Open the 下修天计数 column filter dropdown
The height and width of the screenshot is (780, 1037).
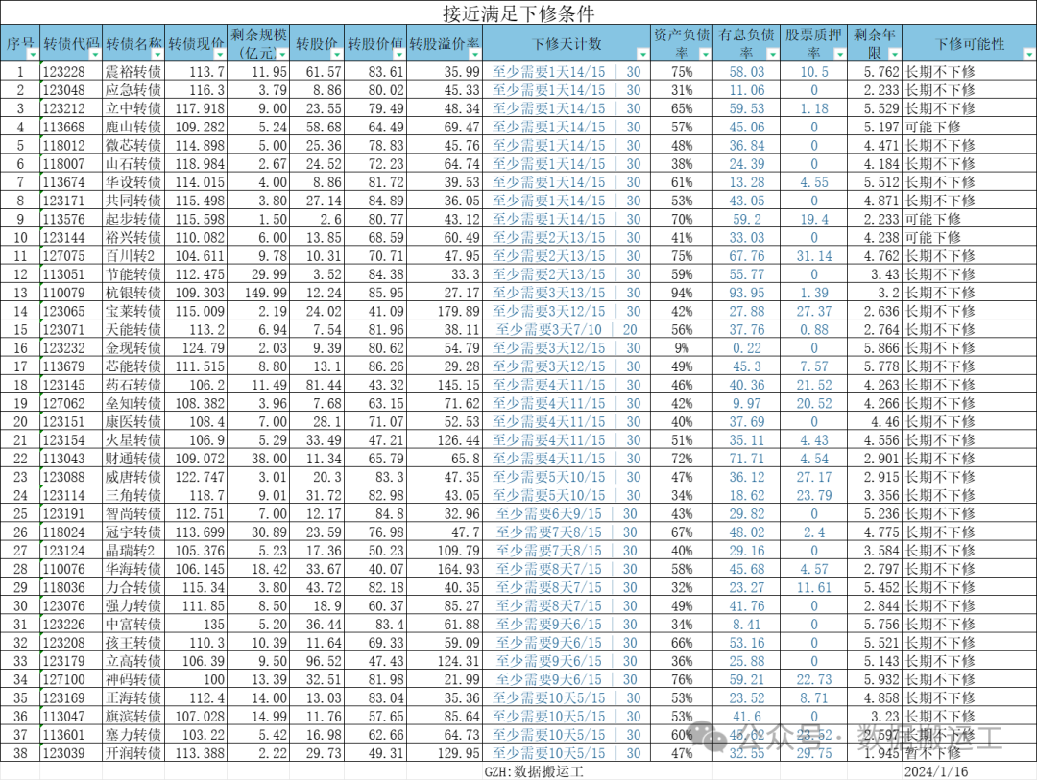pos(642,54)
